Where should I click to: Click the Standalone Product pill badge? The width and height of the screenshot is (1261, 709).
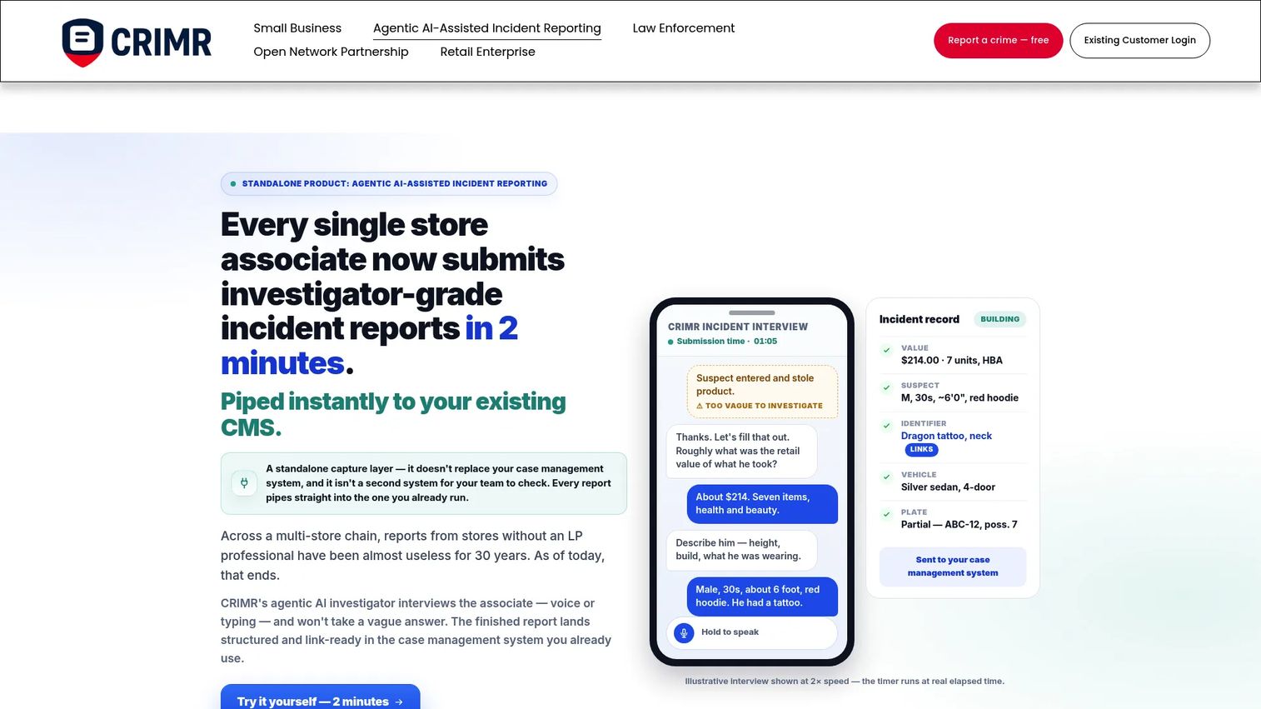(389, 184)
